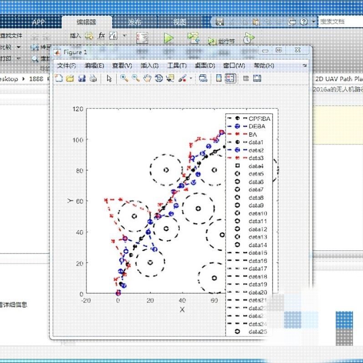Click the data1 legend entry
Screen dimensions: 363x363
(245, 142)
